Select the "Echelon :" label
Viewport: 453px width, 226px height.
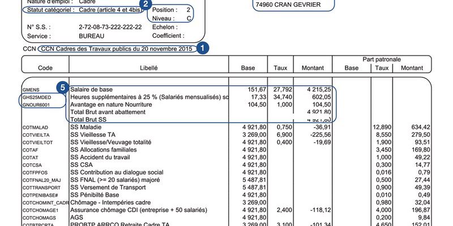165,27
